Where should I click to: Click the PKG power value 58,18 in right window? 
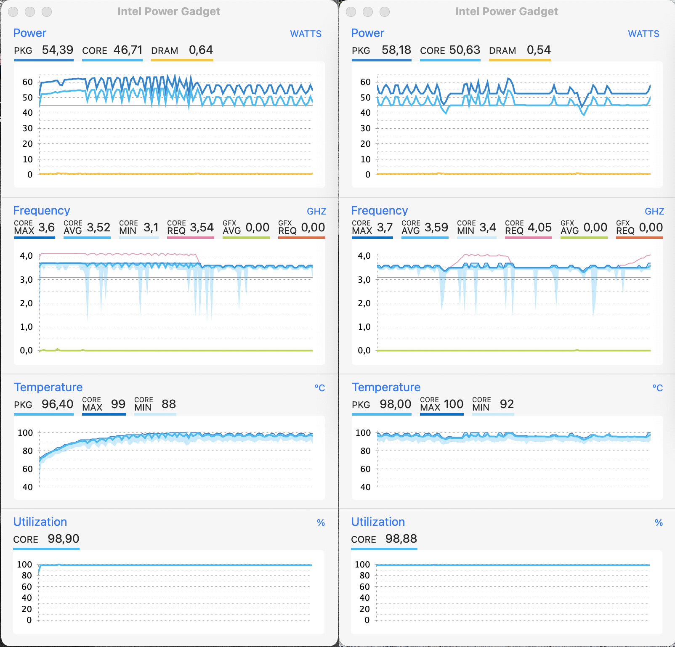point(396,50)
